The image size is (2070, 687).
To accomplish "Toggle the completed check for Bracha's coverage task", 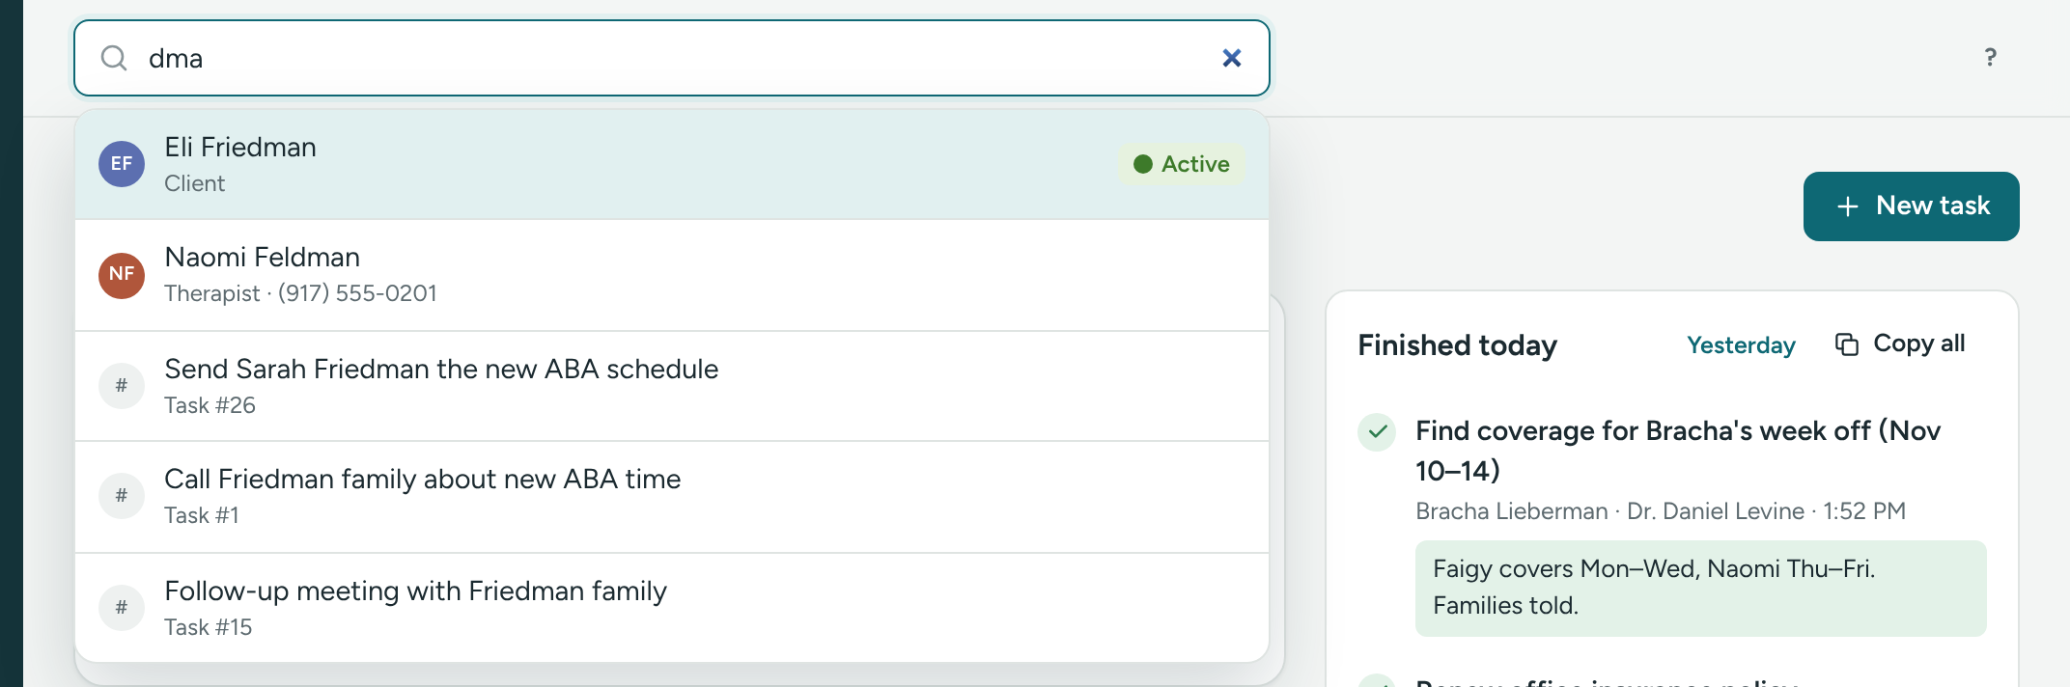I will [x=1378, y=432].
